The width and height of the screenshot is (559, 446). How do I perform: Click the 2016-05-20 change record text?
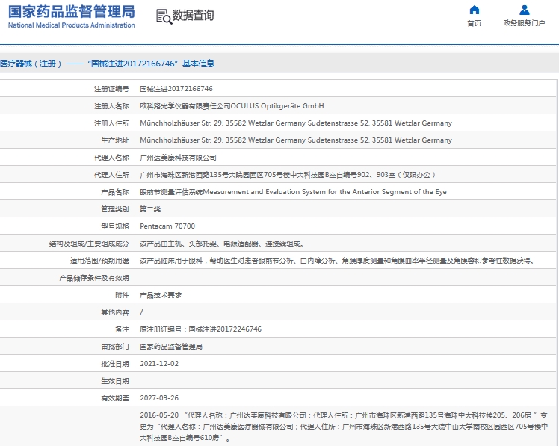coord(343,427)
